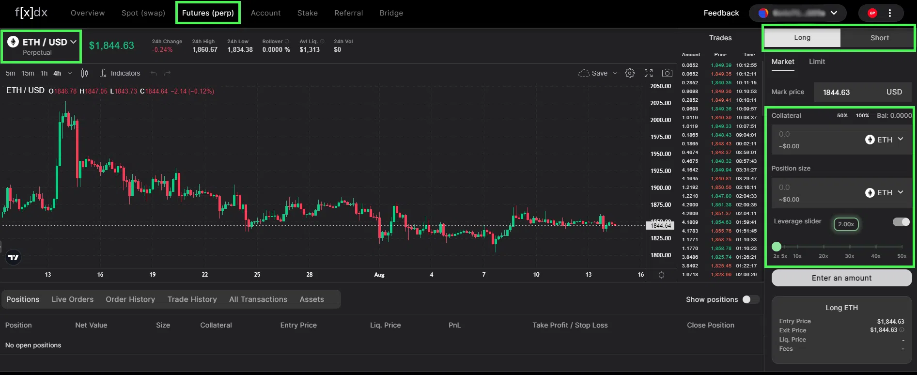Expand the chart timeframe dropdown arrow
The image size is (917, 375).
click(x=70, y=73)
